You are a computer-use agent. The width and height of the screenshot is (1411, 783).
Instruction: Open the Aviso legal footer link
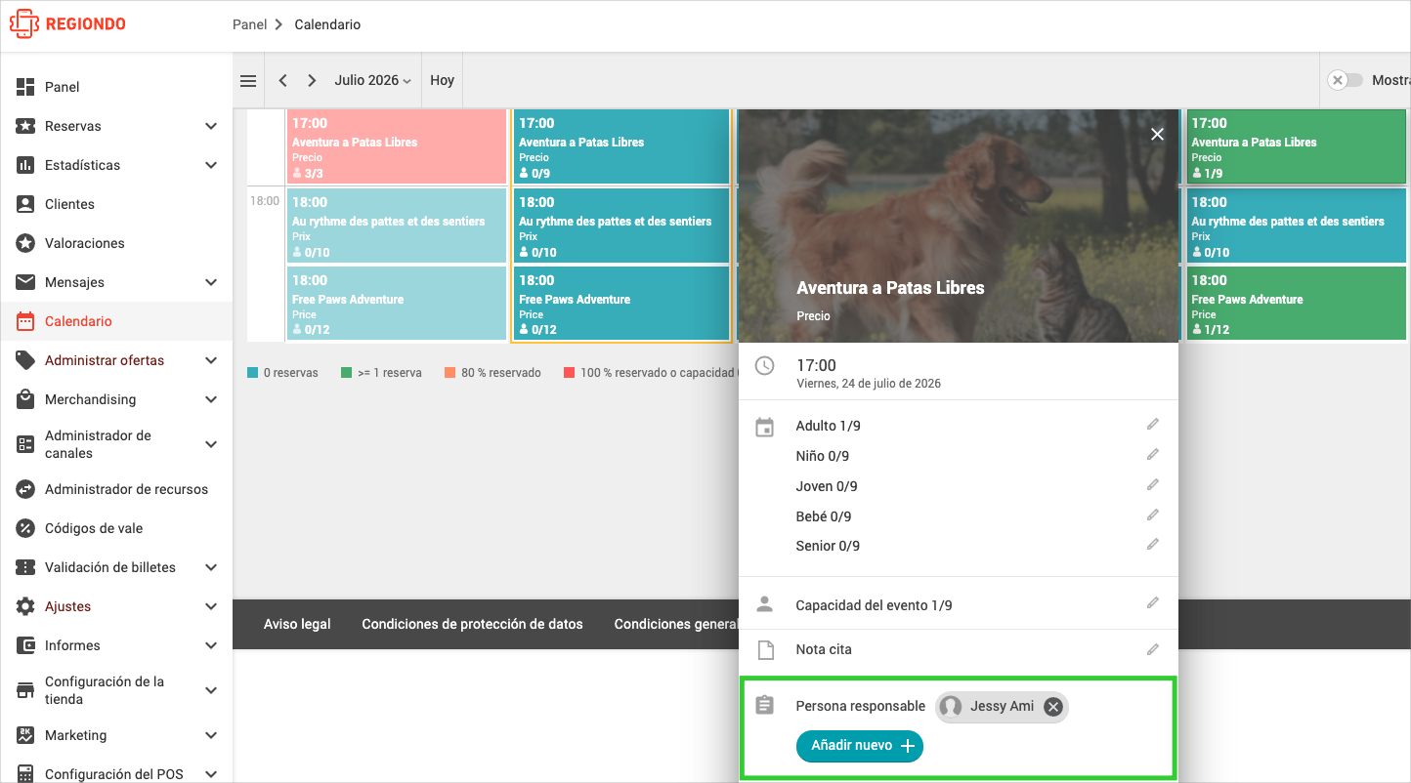297,624
